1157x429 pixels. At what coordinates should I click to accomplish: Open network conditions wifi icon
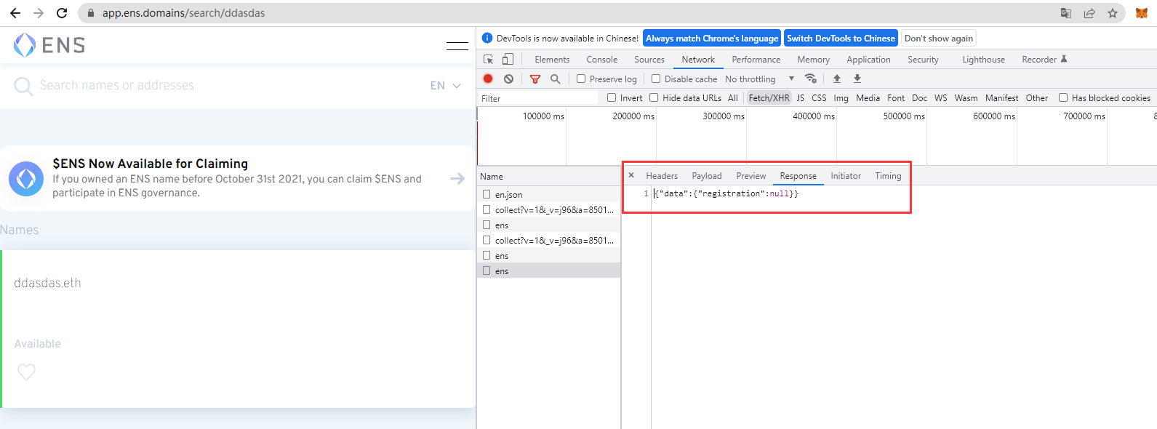811,79
